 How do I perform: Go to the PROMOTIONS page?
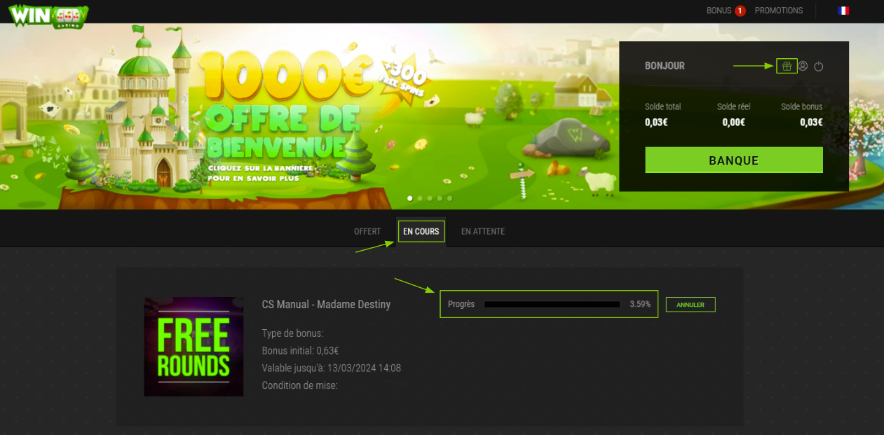[779, 11]
